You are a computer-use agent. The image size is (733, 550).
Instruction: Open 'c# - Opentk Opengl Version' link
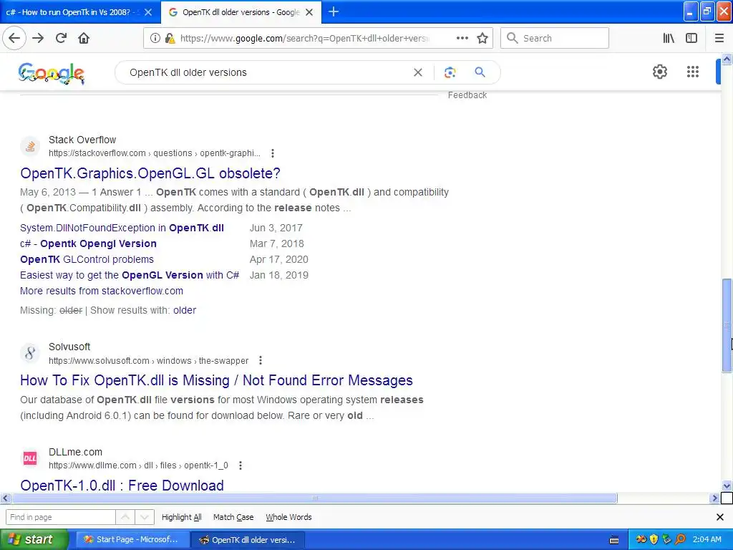88,243
